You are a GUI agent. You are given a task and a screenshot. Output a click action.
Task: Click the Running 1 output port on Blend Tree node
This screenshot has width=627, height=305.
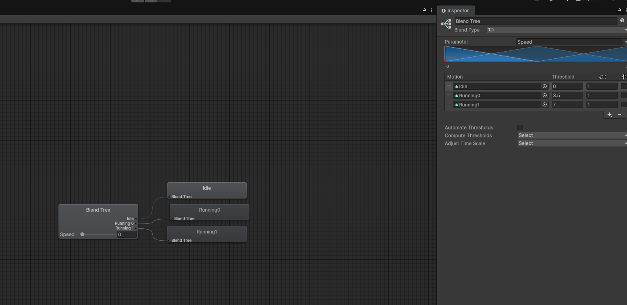(136, 228)
